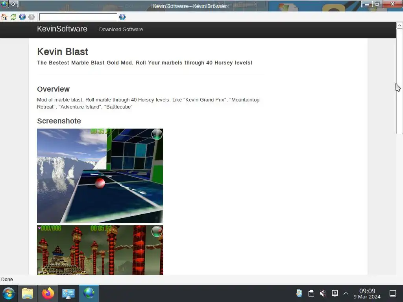Click the tagline about 40 Horsey levels

tap(145, 63)
